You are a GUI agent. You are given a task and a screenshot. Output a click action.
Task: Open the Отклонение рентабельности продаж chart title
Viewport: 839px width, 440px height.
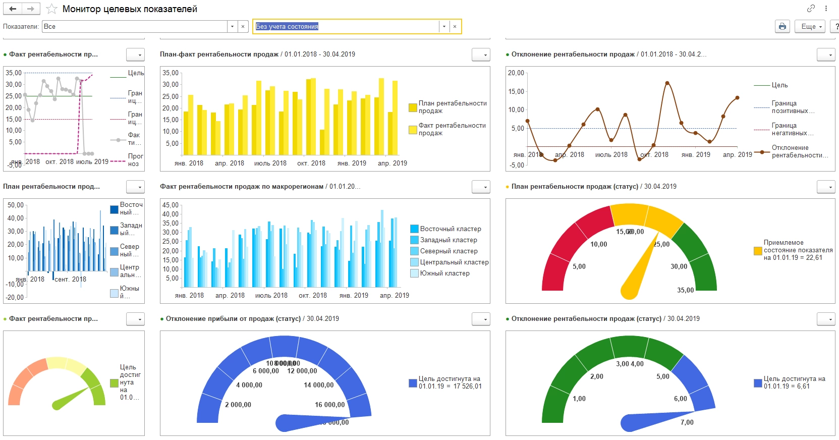(x=573, y=54)
